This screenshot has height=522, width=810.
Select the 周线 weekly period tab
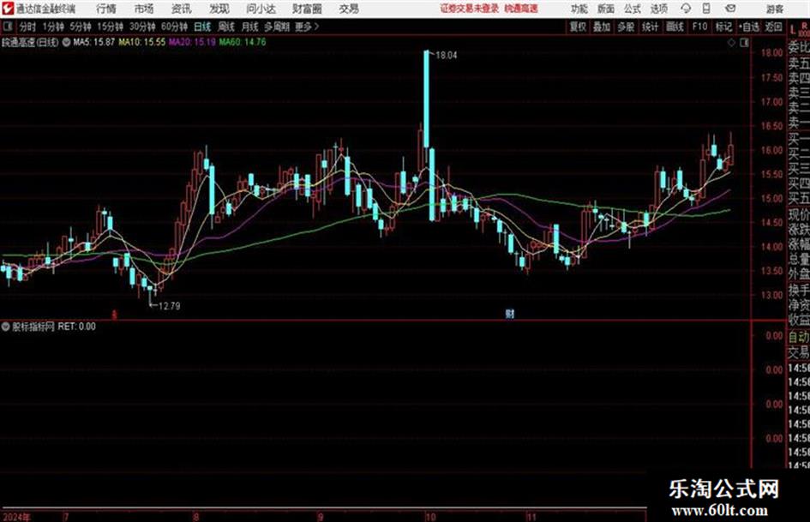[x=226, y=27]
